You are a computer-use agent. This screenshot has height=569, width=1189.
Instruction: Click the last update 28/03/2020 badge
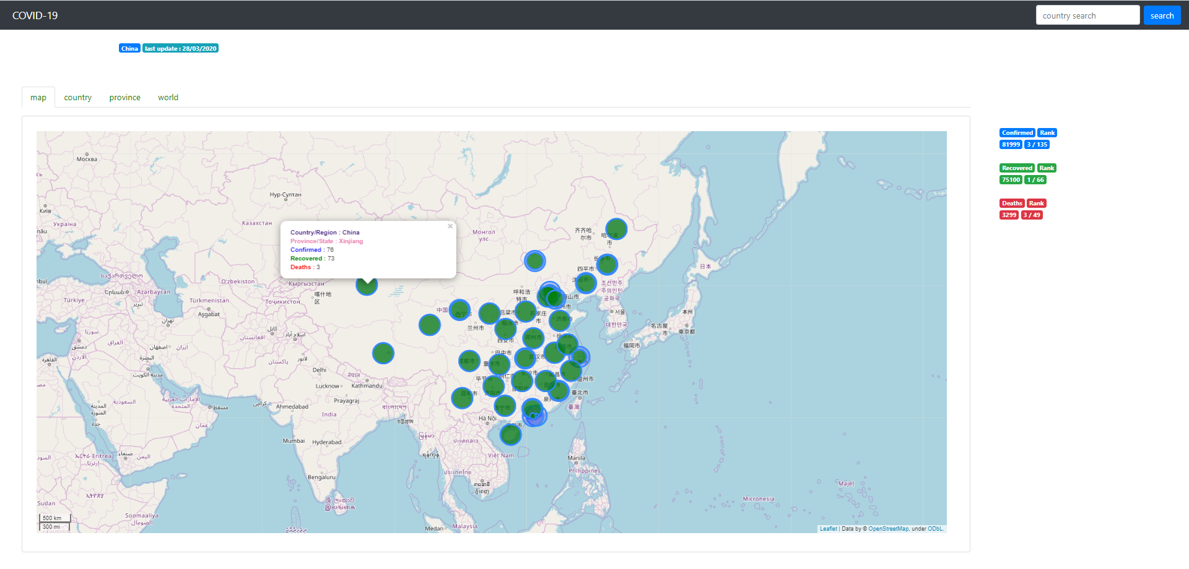pos(181,48)
